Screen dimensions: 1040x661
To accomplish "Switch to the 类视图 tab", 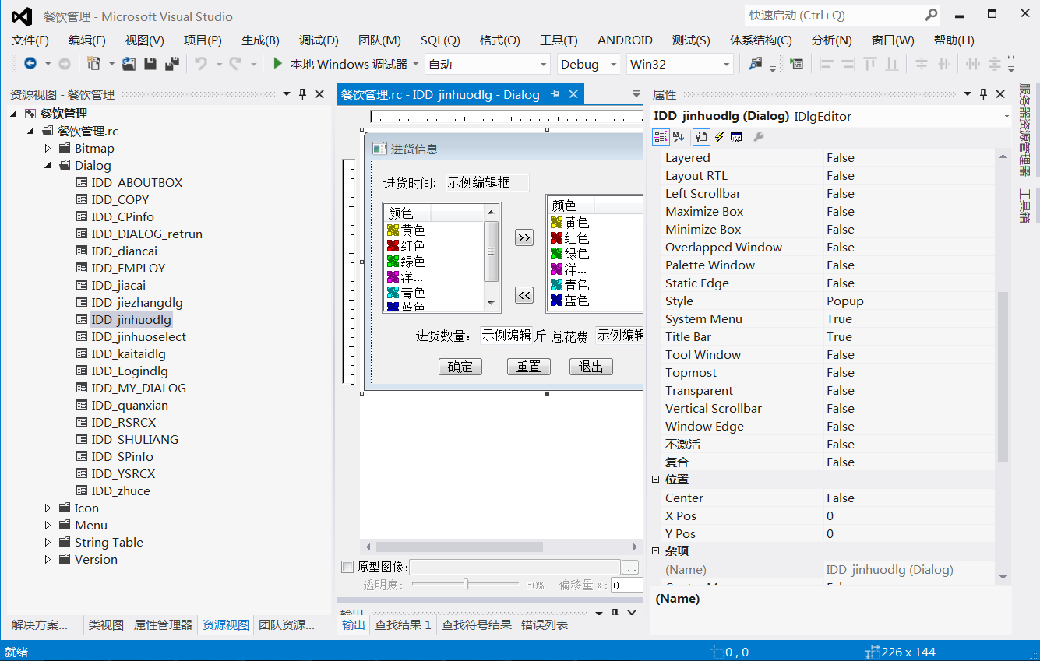I will [105, 624].
